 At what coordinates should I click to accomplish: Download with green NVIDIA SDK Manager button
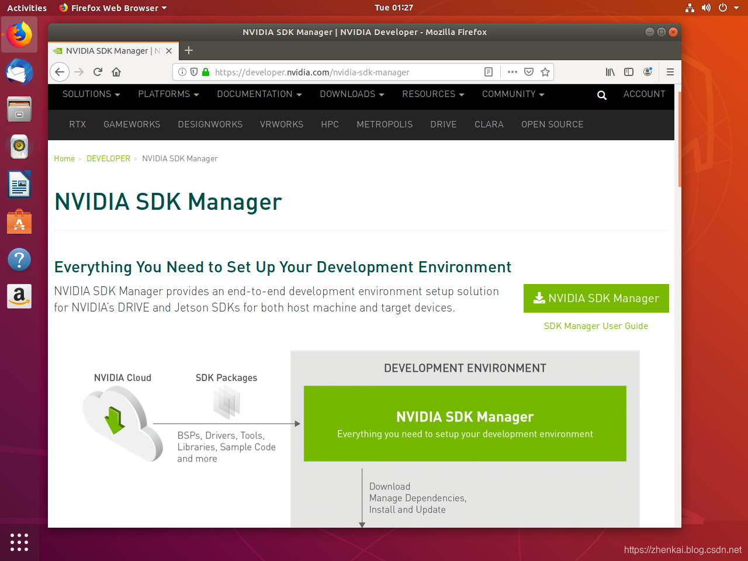pyautogui.click(x=596, y=298)
